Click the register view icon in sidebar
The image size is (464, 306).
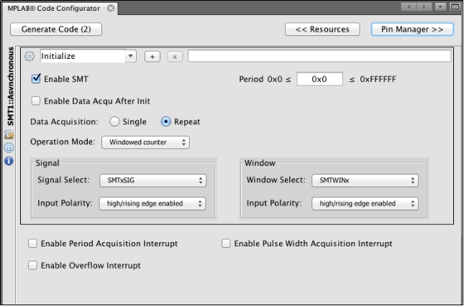click(9, 135)
